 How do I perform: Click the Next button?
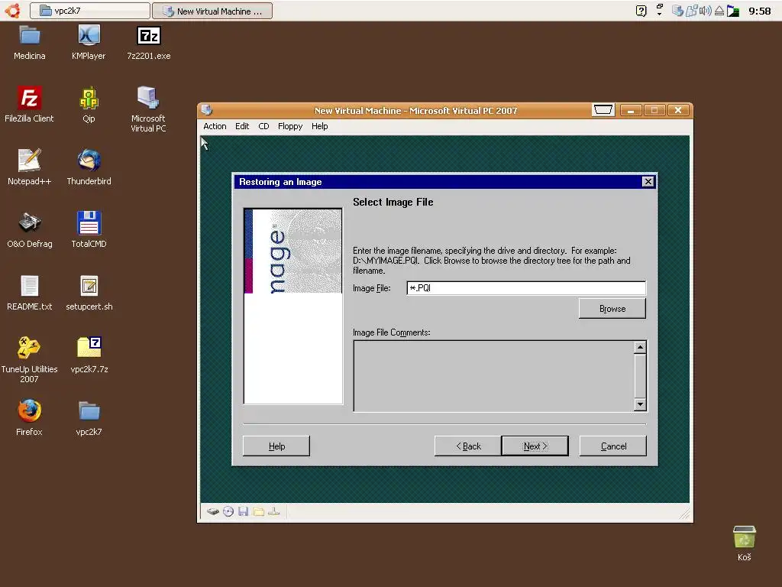tap(535, 446)
